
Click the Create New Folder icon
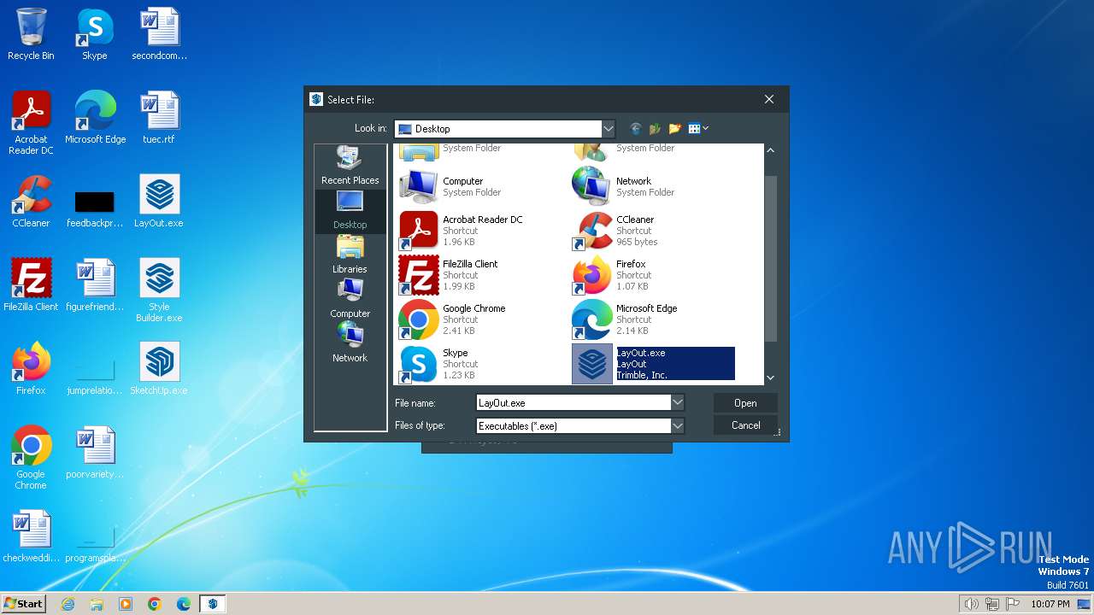(x=674, y=129)
